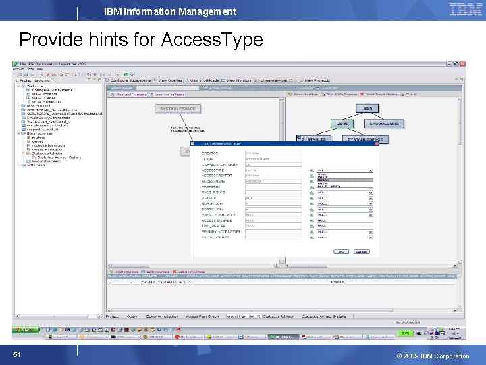Viewport: 486px width, 365px height.
Task: Click Delete Selected Nodes red X button
Action: 362,94
